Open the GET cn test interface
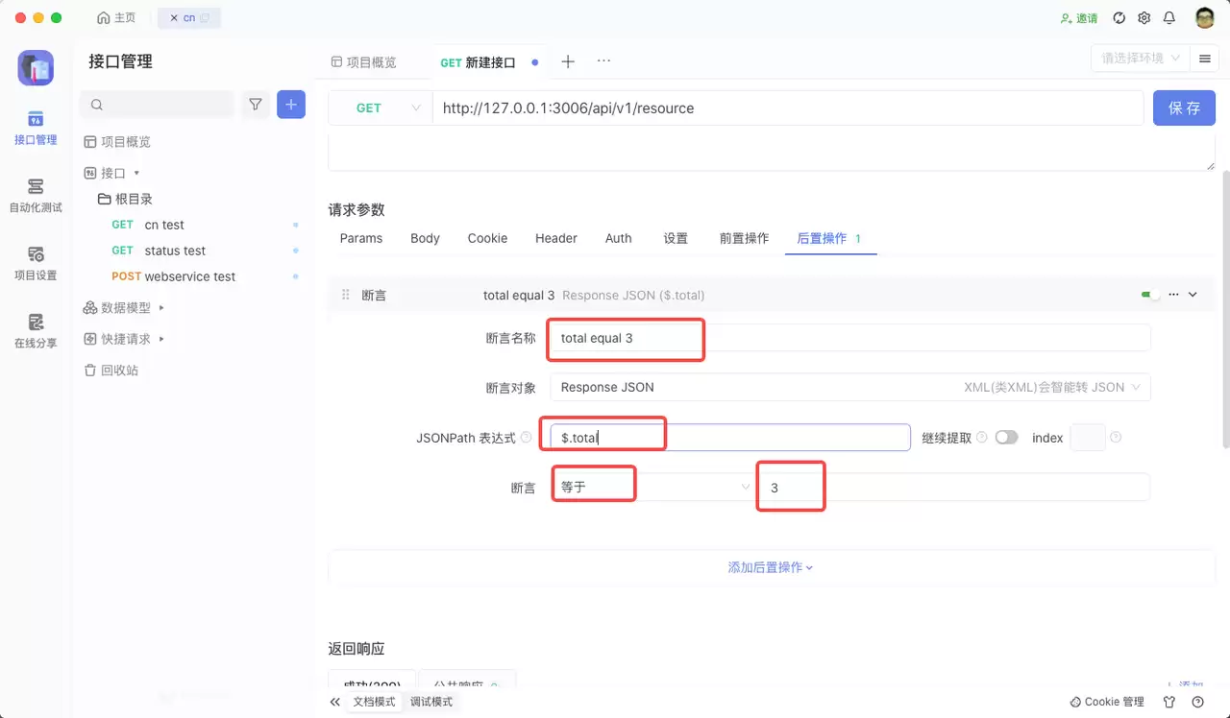 click(x=147, y=225)
